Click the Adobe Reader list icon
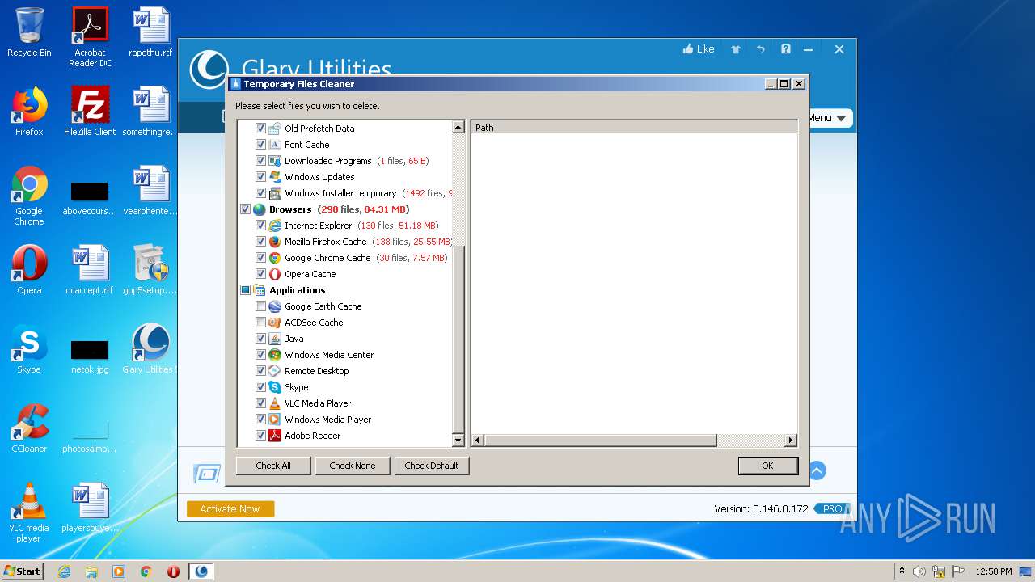 tap(275, 436)
